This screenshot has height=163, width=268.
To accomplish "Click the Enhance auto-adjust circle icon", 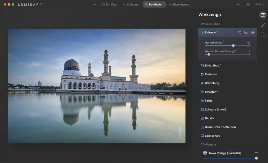I will (x=246, y=32).
